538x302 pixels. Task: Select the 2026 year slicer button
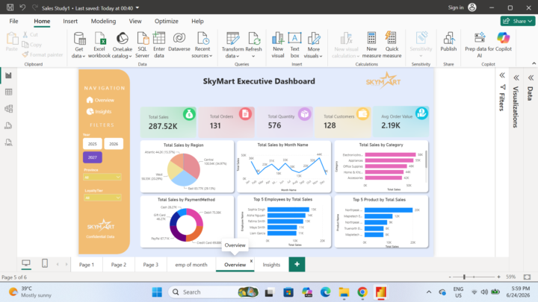(x=114, y=144)
